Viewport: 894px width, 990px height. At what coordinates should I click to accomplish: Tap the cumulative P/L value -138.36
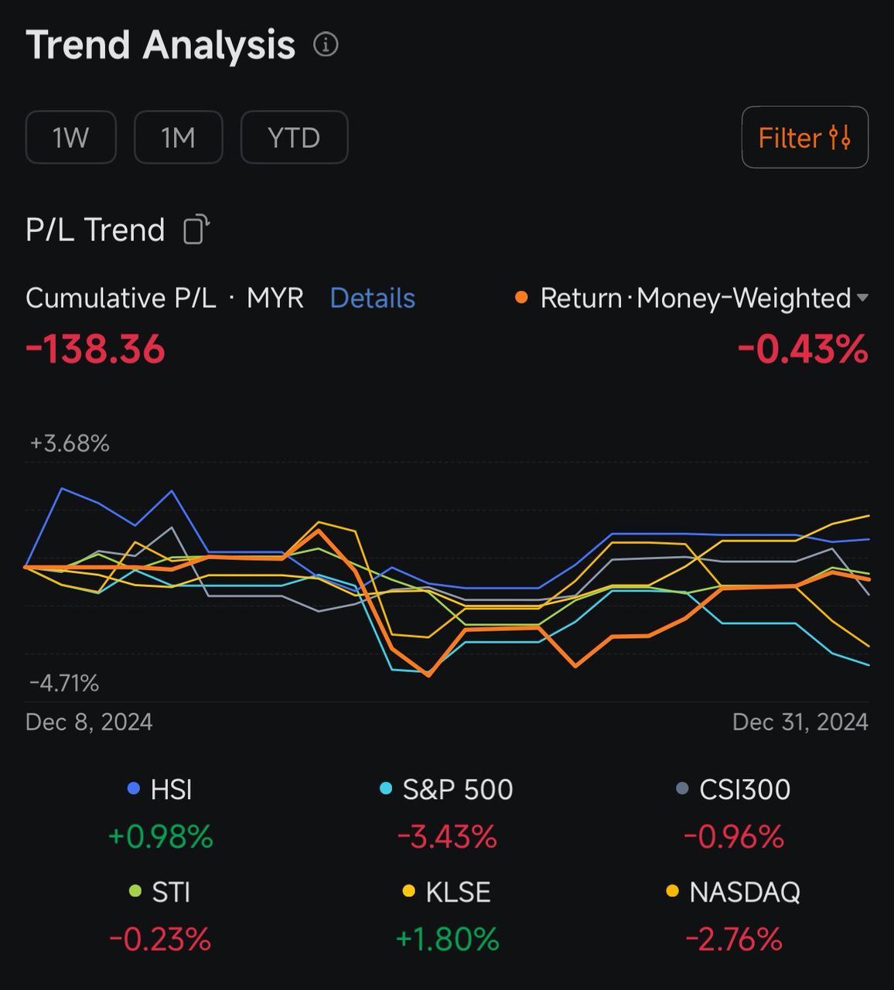[95, 349]
